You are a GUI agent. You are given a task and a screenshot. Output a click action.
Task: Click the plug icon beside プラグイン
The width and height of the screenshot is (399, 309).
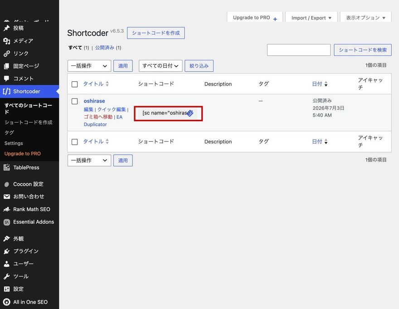7,251
